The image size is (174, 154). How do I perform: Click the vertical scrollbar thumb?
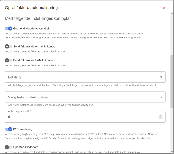(172, 81)
